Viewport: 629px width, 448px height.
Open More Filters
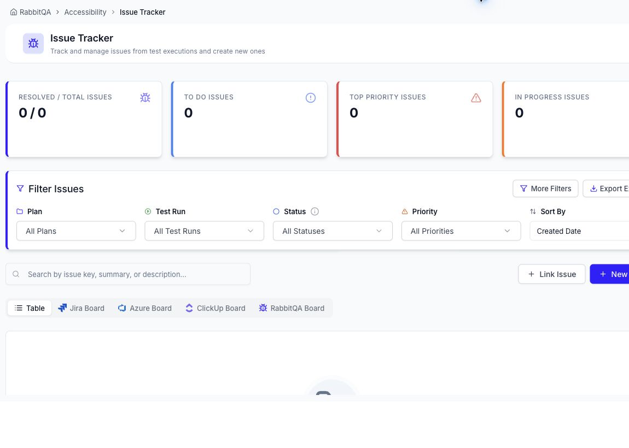pyautogui.click(x=545, y=188)
